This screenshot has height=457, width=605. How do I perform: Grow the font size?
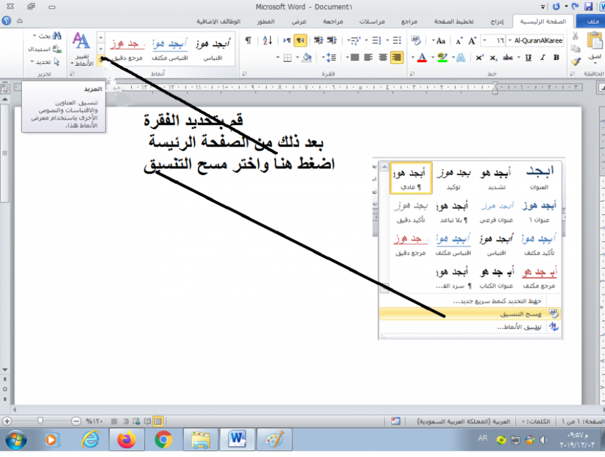472,41
